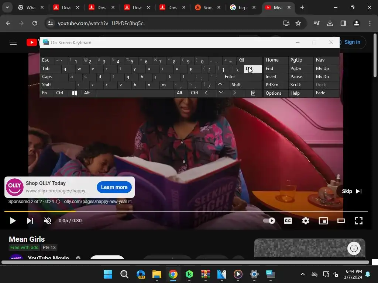The width and height of the screenshot is (378, 283).
Task: Enable miniplayer mode
Action: click(x=323, y=221)
